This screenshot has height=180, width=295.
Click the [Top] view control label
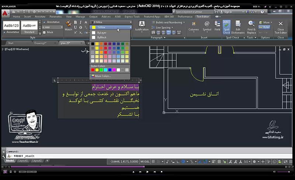click(x=8, y=49)
